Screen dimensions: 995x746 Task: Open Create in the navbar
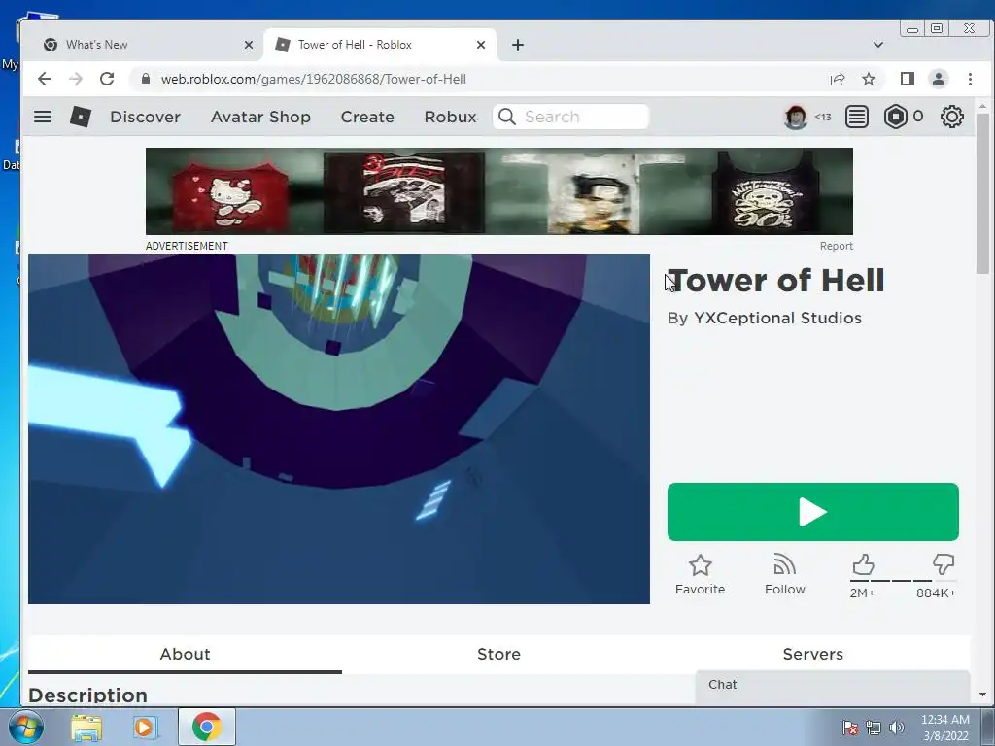(367, 117)
